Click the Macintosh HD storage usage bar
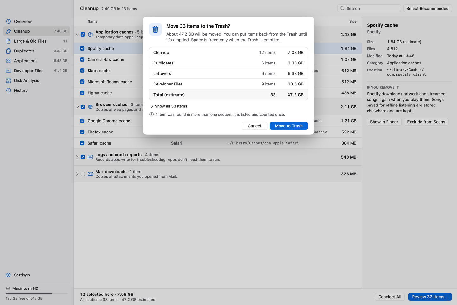The image size is (457, 305). point(36,293)
